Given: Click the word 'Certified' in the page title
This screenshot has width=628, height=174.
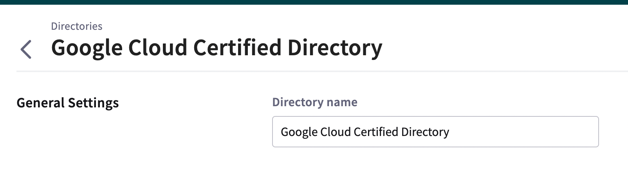Looking at the screenshot, I should click(237, 47).
